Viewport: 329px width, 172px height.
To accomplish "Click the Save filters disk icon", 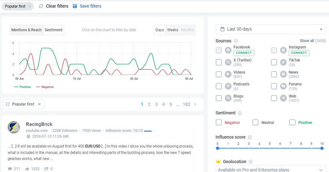I will click(x=75, y=6).
